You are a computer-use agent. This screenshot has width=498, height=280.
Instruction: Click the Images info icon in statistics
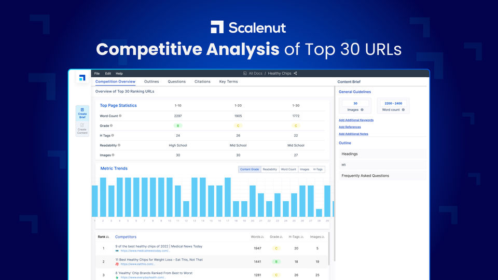[x=113, y=155]
